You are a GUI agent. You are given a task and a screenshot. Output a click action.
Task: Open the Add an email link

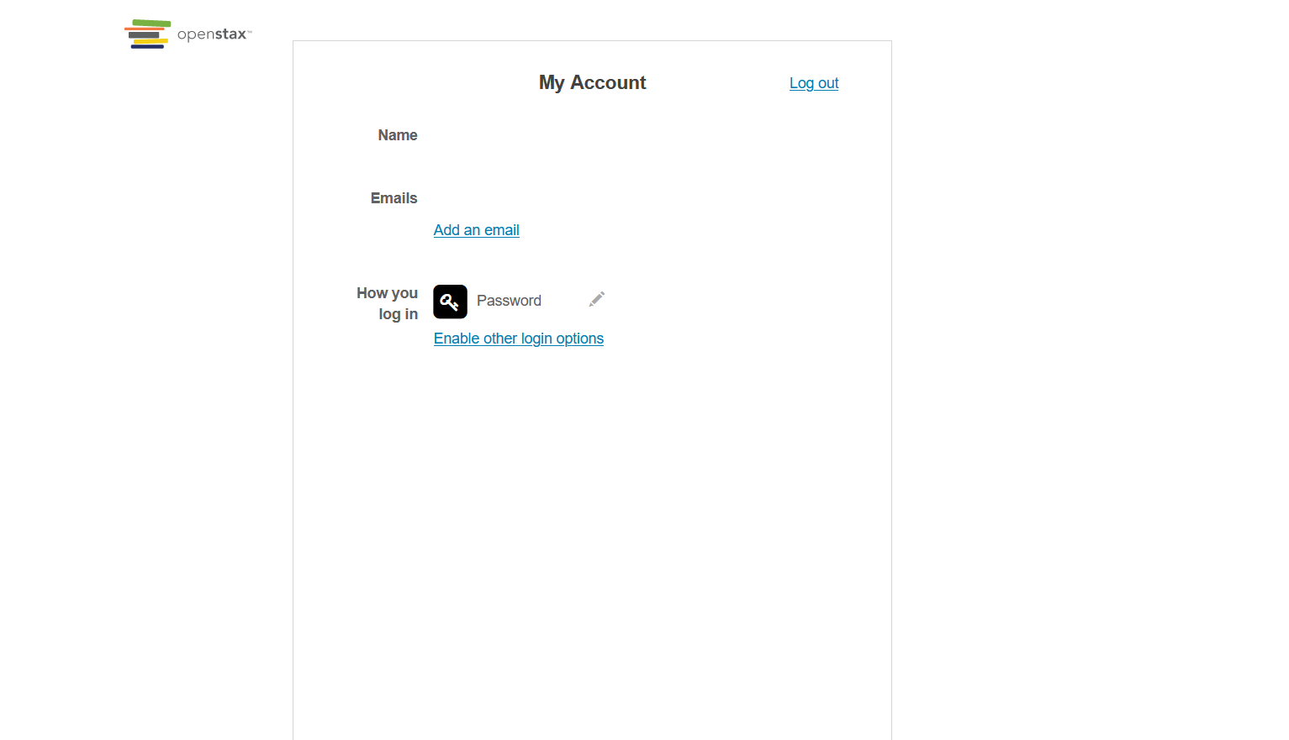pyautogui.click(x=476, y=230)
